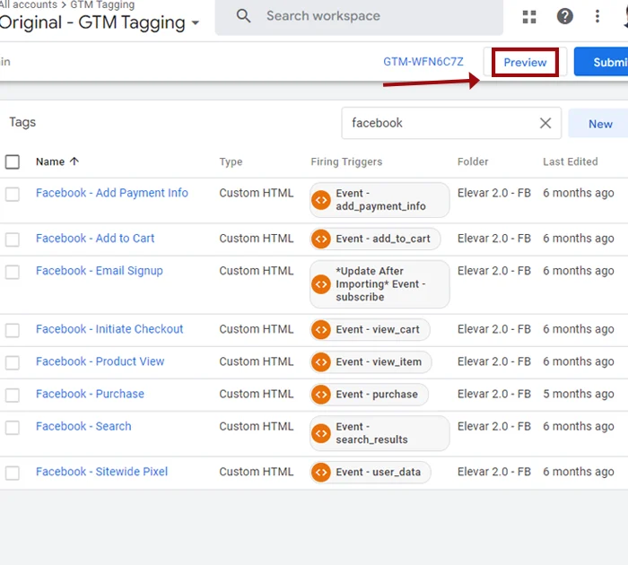Sort by the Folder column header
628x565 pixels.
[x=473, y=161]
